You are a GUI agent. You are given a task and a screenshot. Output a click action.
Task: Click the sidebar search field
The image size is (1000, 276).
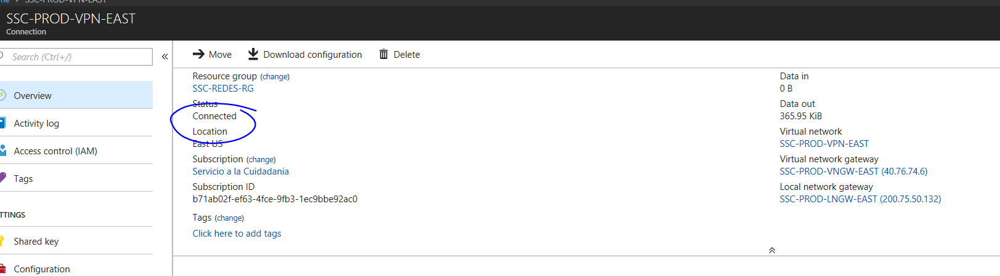click(76, 57)
